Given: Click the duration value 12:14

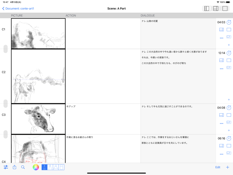Looking at the screenshot, I should click(x=222, y=53).
